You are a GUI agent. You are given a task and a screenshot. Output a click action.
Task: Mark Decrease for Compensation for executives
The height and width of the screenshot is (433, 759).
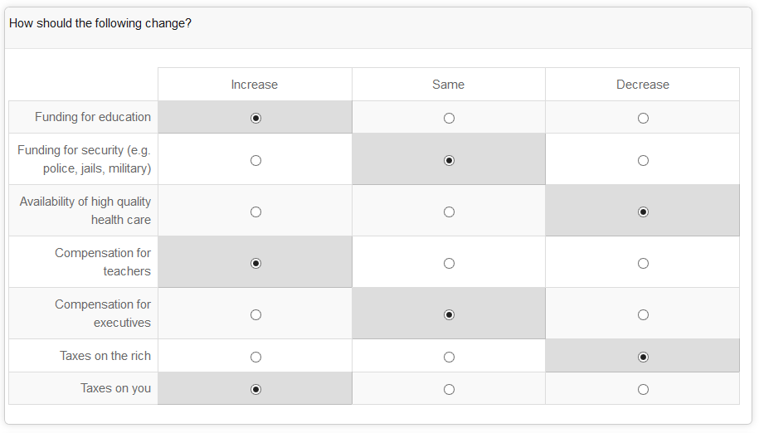tap(643, 314)
